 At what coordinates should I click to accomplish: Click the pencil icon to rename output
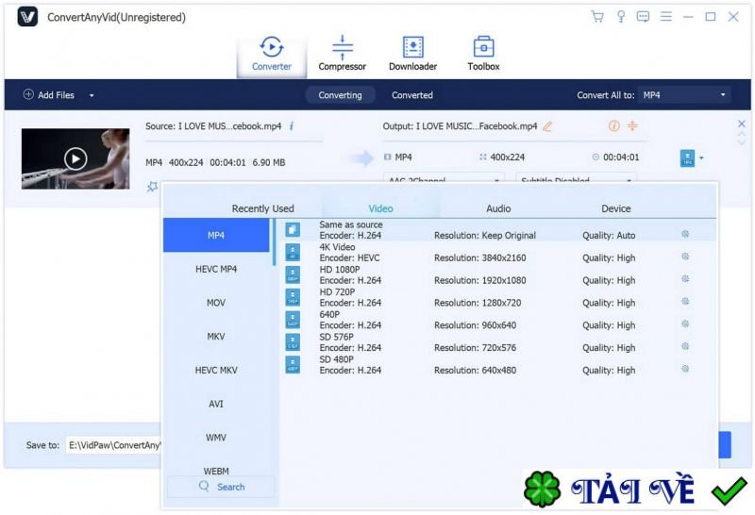coord(547,126)
